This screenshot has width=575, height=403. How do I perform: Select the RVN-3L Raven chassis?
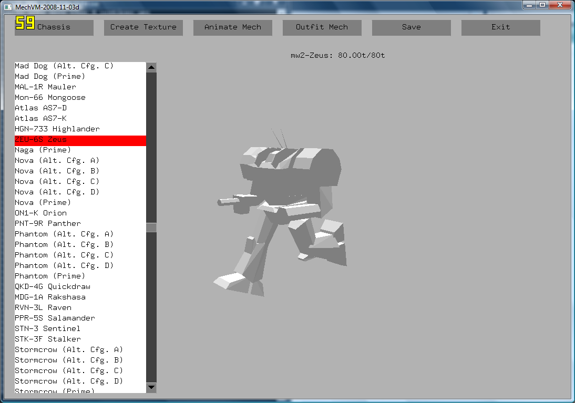point(43,307)
